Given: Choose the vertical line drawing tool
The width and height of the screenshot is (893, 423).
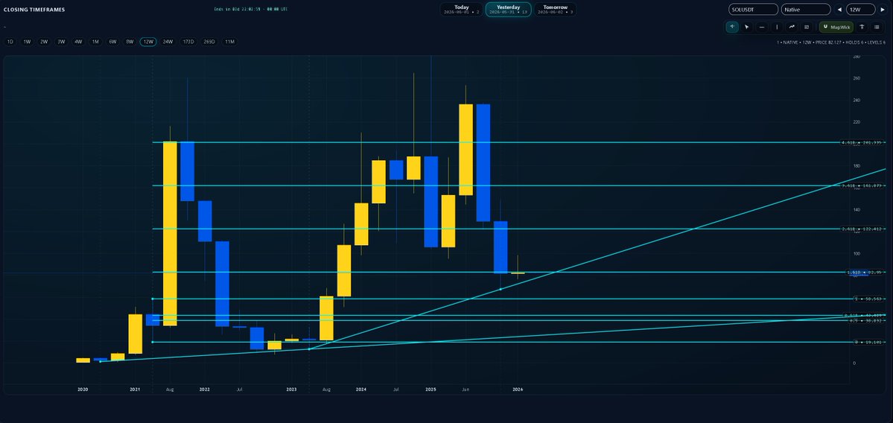Looking at the screenshot, I should click(x=777, y=27).
